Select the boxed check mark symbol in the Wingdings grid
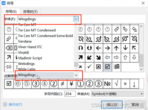Screen dimensions: 148x110 point(107,67)
